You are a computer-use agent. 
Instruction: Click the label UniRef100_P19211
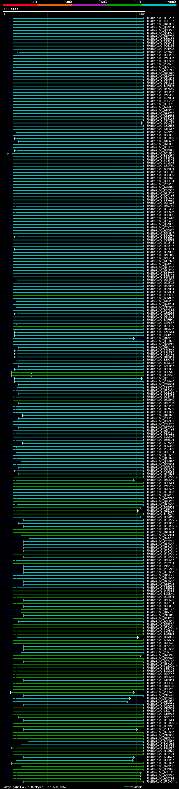[x=160, y=434]
